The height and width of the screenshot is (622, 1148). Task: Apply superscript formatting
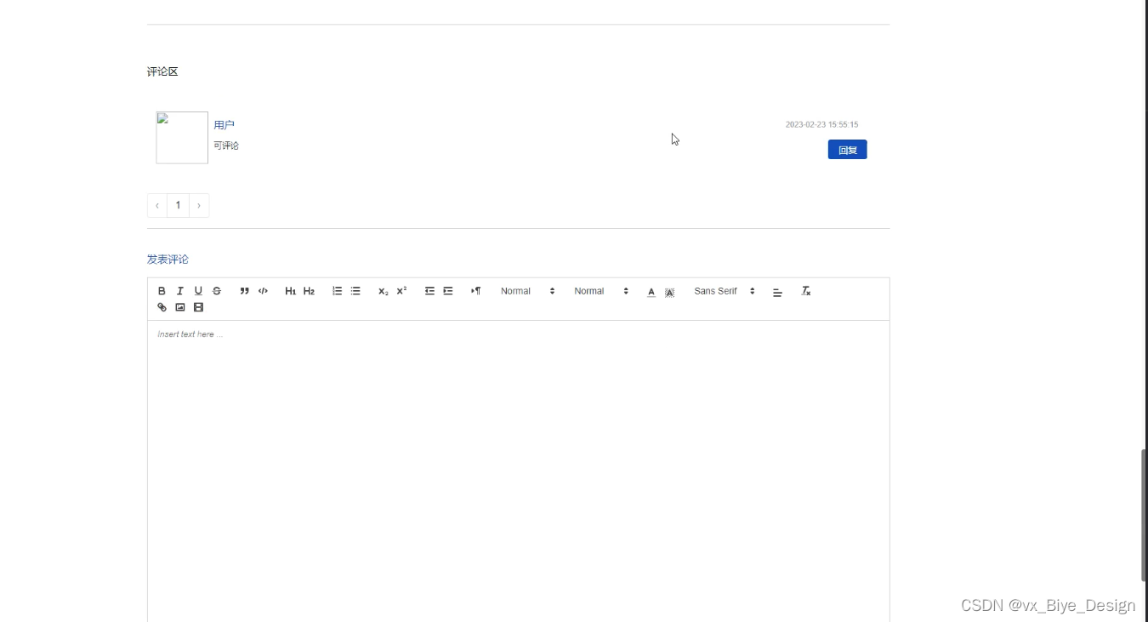coord(401,291)
